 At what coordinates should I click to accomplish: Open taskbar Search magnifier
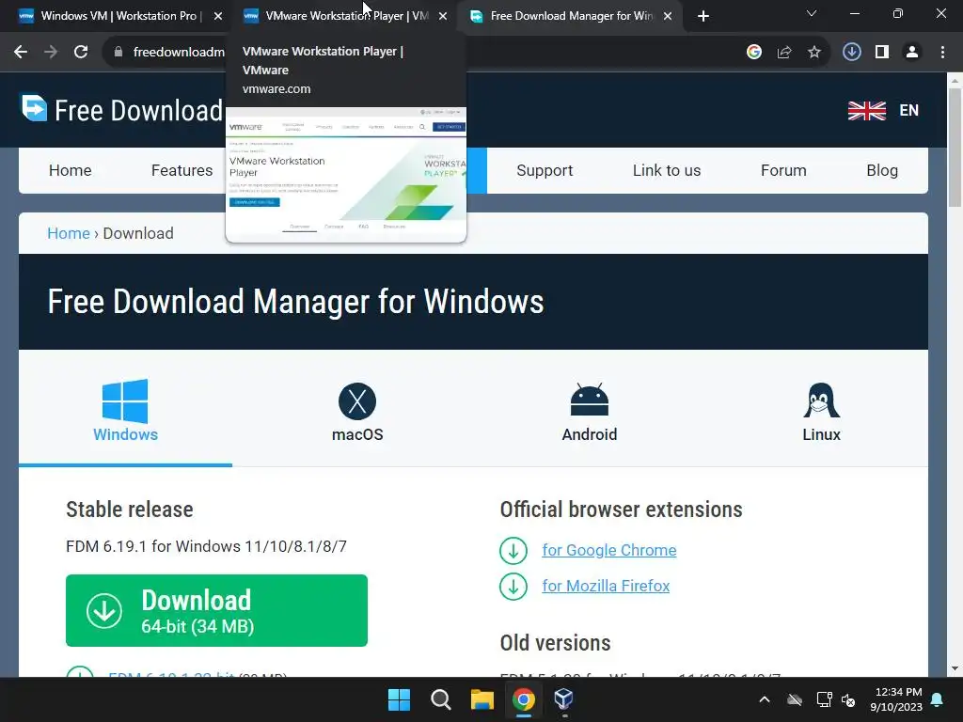coord(440,699)
